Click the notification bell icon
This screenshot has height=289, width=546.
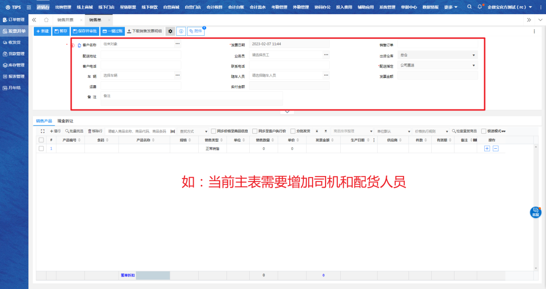point(479,7)
